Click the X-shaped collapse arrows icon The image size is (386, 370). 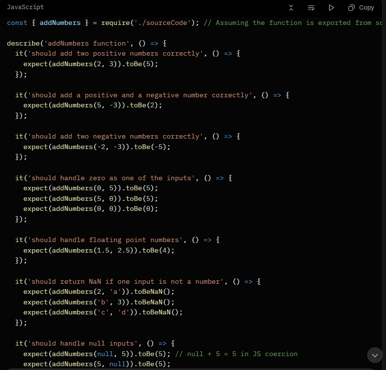tap(291, 7)
